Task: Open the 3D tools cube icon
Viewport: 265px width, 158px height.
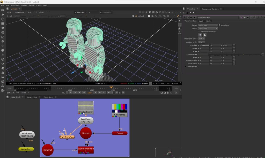Action: (x=3, y=50)
